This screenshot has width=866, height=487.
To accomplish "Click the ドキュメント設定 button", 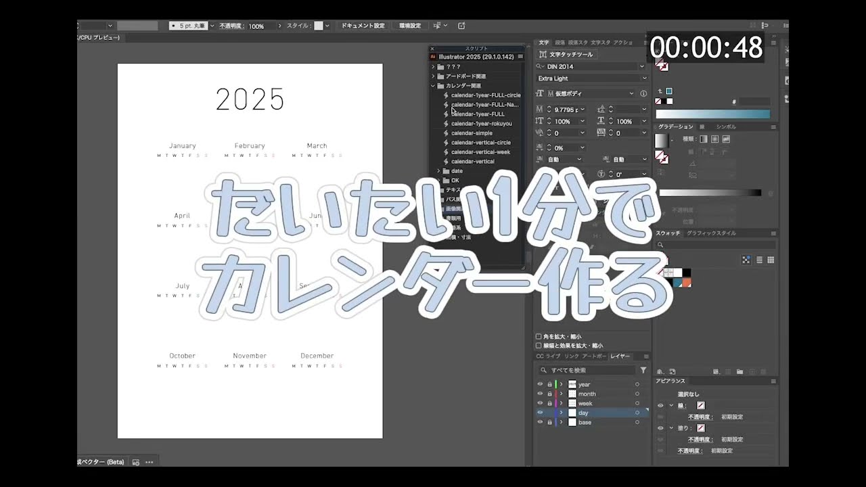I will pos(363,25).
